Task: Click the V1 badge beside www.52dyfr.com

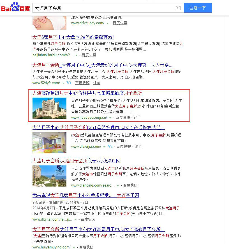Action: [x=69, y=83]
